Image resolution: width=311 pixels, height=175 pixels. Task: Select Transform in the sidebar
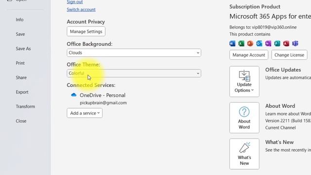[25, 106]
